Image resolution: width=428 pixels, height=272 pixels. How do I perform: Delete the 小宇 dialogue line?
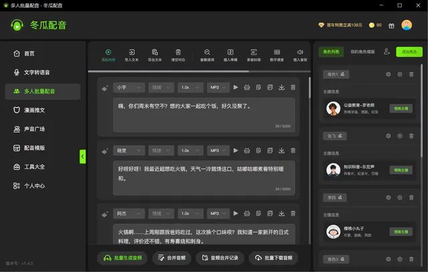[293, 87]
